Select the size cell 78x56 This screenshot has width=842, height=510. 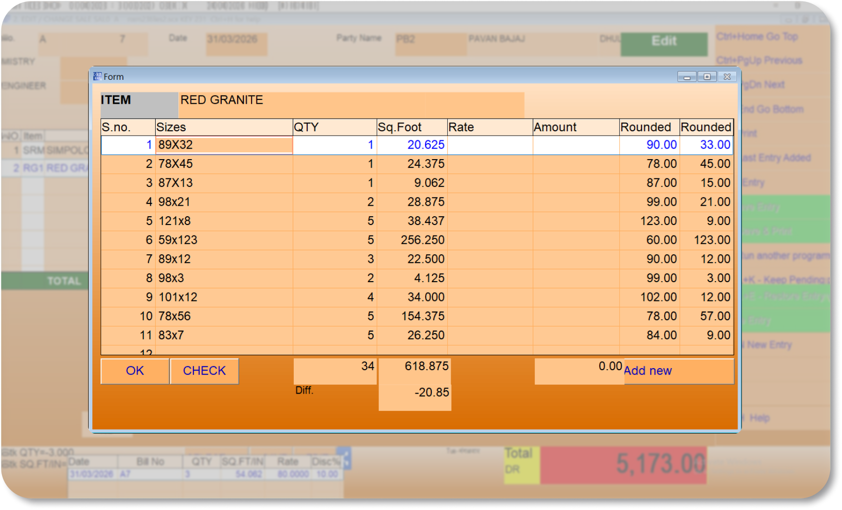[x=224, y=316]
